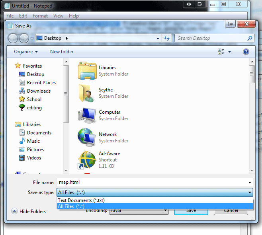Click the School star icon

tap(22, 99)
